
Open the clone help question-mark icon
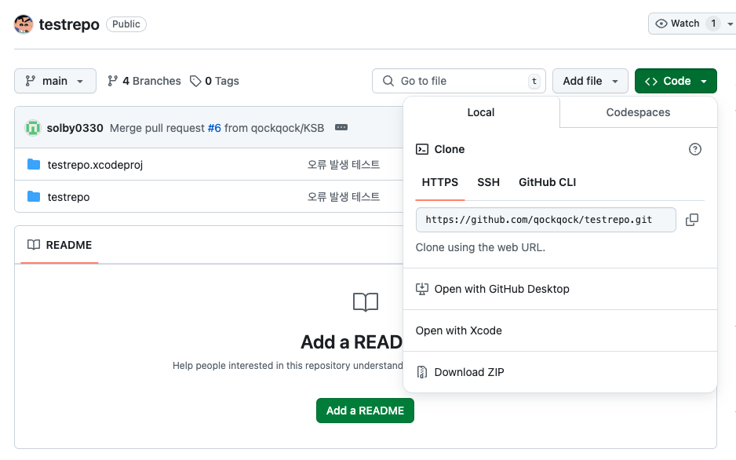pyautogui.click(x=694, y=149)
